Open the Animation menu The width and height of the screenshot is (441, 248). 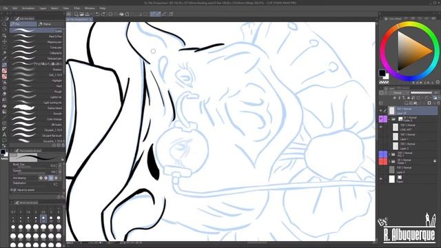(28, 8)
